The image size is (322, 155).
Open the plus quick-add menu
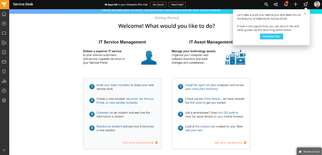coord(295,4)
